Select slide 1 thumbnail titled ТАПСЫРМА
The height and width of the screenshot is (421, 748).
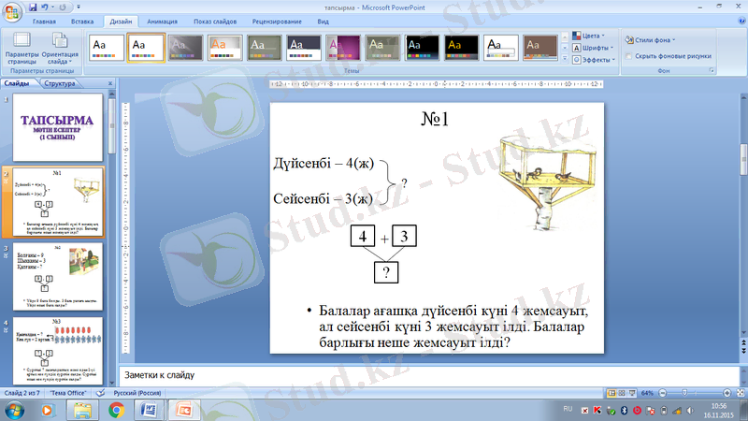click(58, 127)
